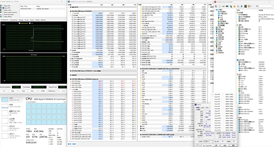Screen dimensions: 274x147
Task: Open the CPU usage thumbnail in Task Manager
Action: click(x=5, y=100)
